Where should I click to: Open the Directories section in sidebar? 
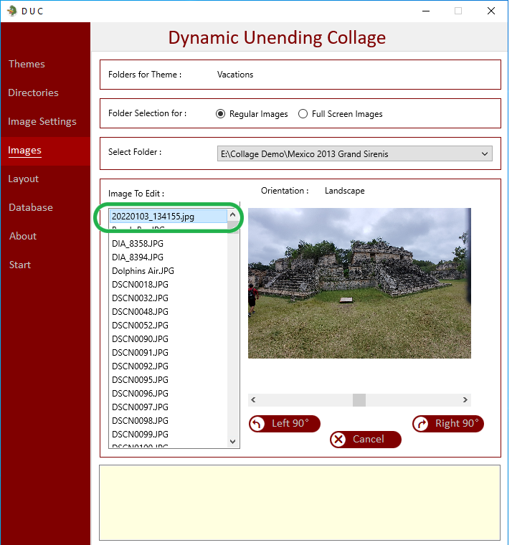tap(33, 93)
